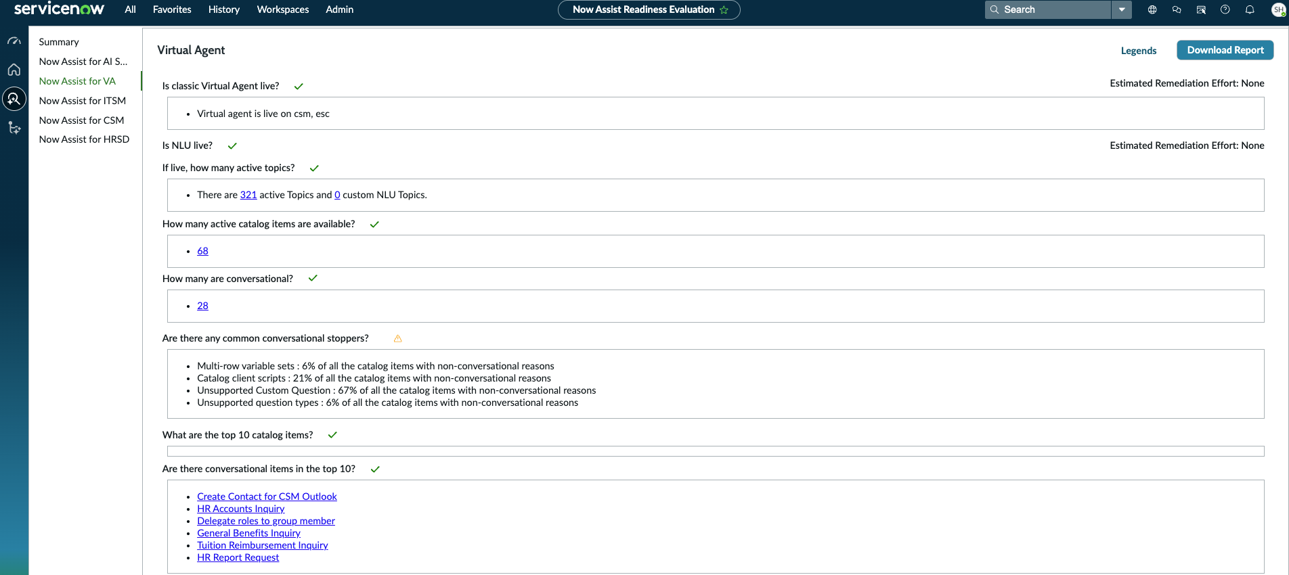The height and width of the screenshot is (575, 1289).
Task: Select Now Assist for VA section
Action: 77,81
